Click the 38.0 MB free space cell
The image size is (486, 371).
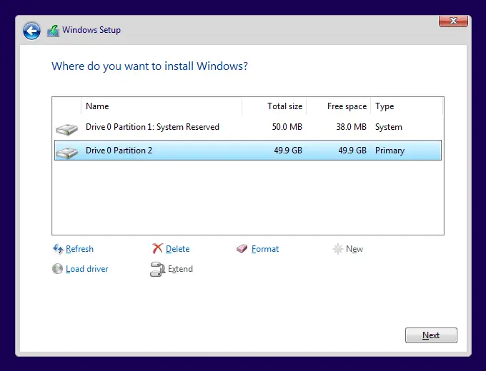(x=352, y=127)
